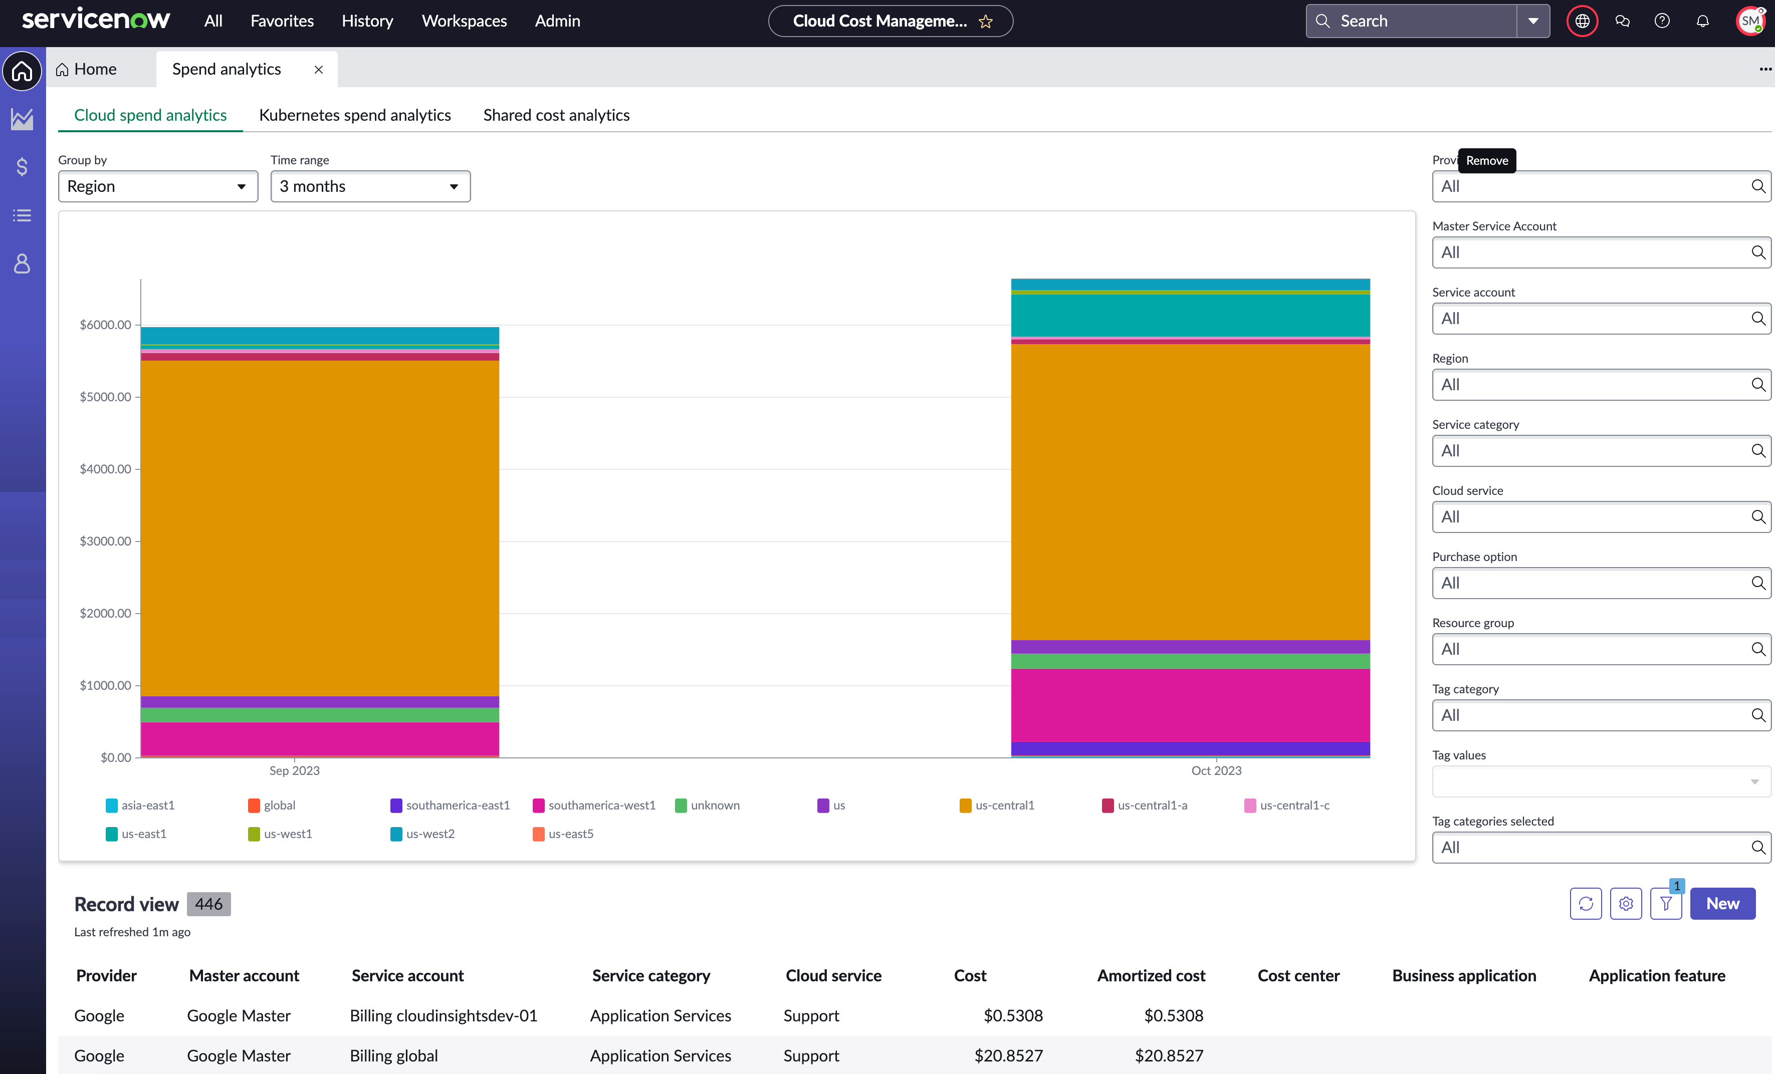Click the ServiceNow logo
This screenshot has width=1775, height=1074.
[96, 20]
